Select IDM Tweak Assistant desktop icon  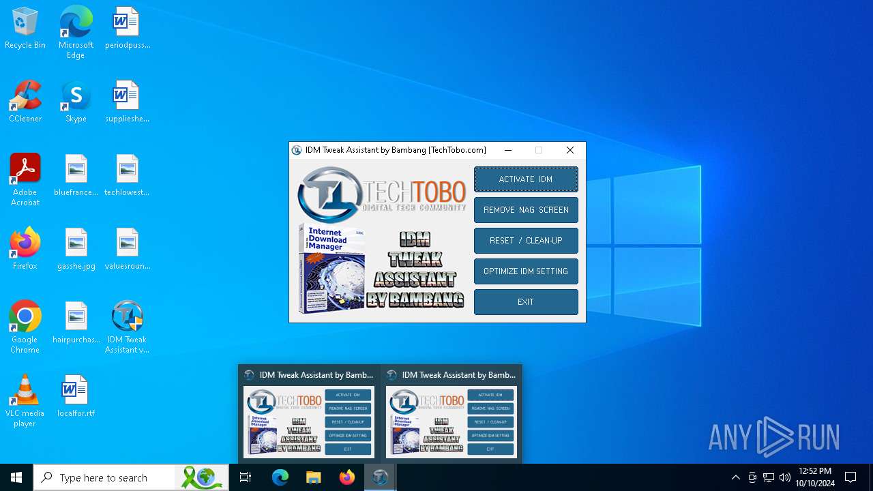pos(127,327)
